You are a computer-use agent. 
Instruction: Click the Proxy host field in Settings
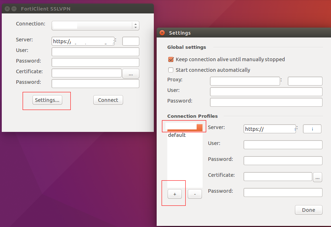[245, 81]
